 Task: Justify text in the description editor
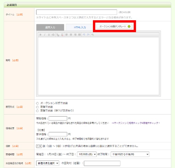point(79,35)
